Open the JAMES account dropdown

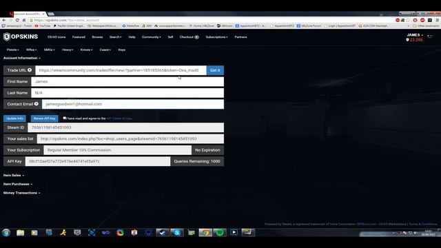coord(415,35)
